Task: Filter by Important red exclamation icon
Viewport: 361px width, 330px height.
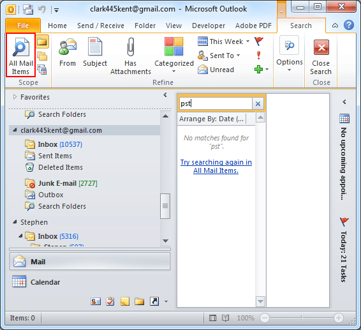Action: click(x=259, y=56)
